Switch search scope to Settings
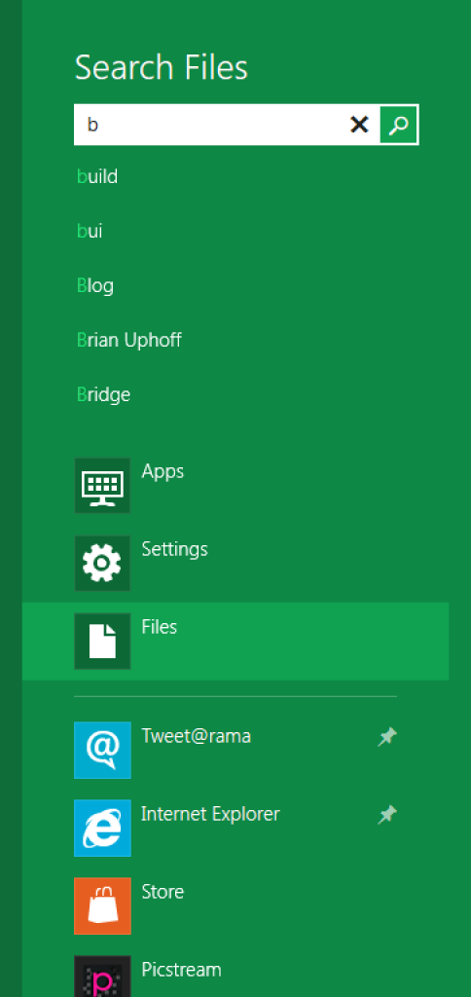471x997 pixels. [x=175, y=549]
